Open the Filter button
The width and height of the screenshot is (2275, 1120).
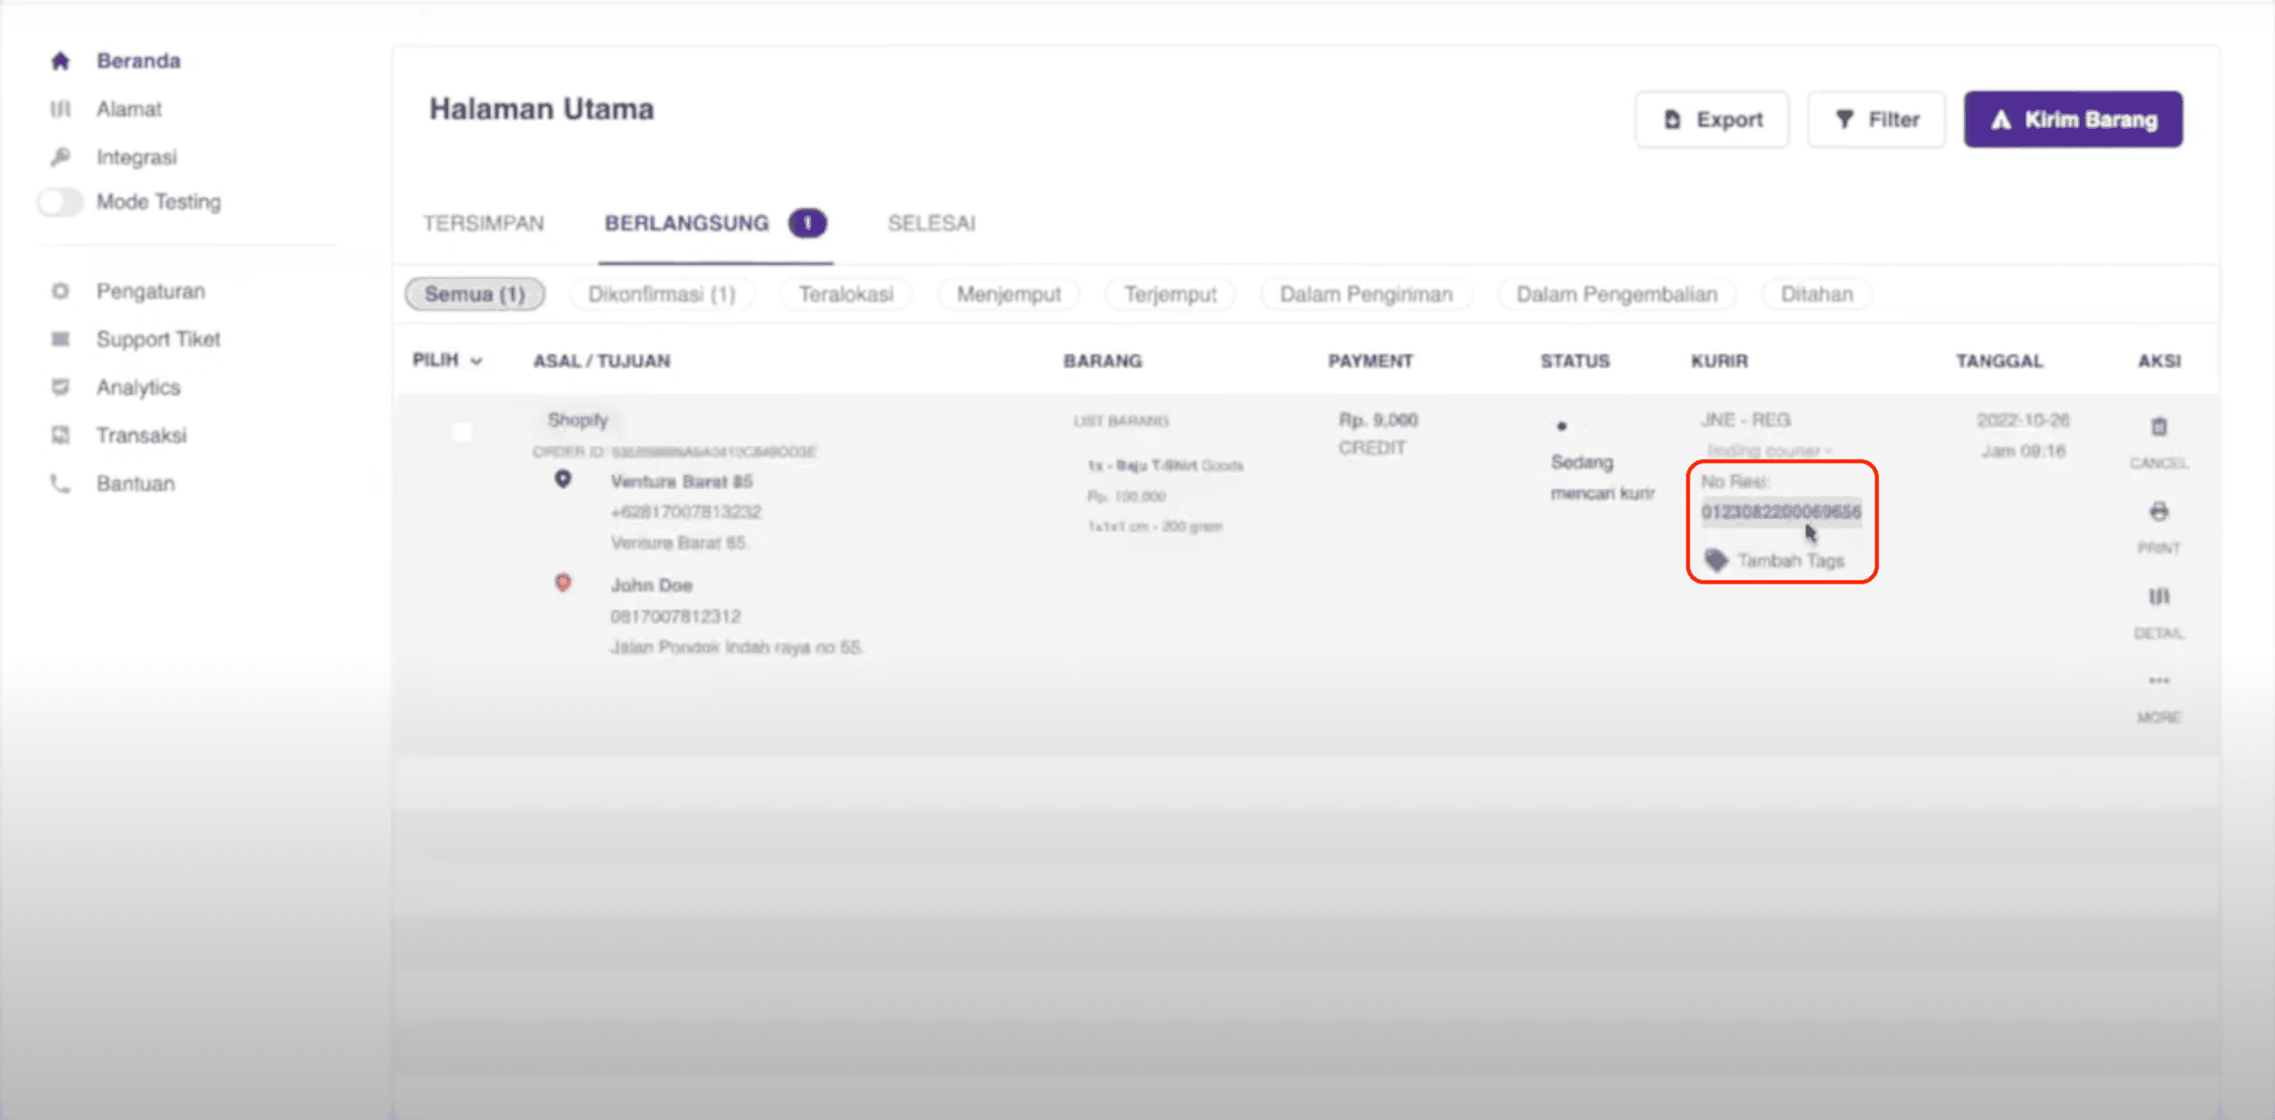1876,119
